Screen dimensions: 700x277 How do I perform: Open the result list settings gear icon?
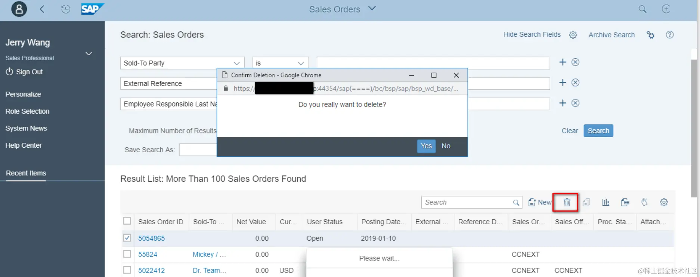point(664,202)
